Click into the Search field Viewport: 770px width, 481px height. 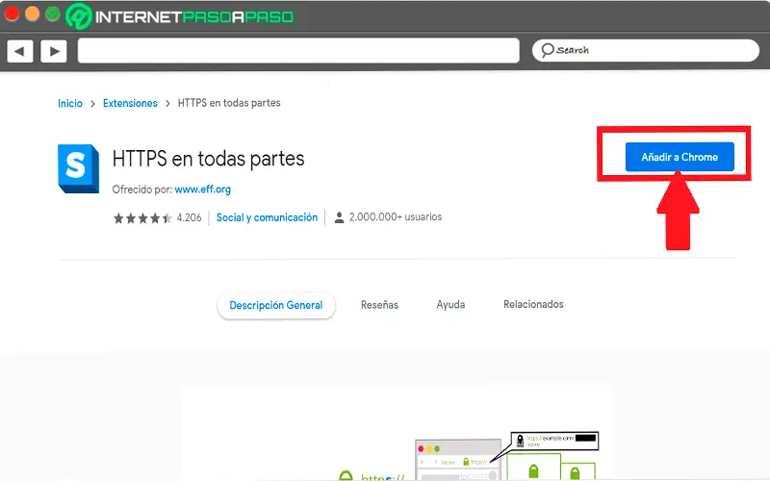tap(645, 51)
